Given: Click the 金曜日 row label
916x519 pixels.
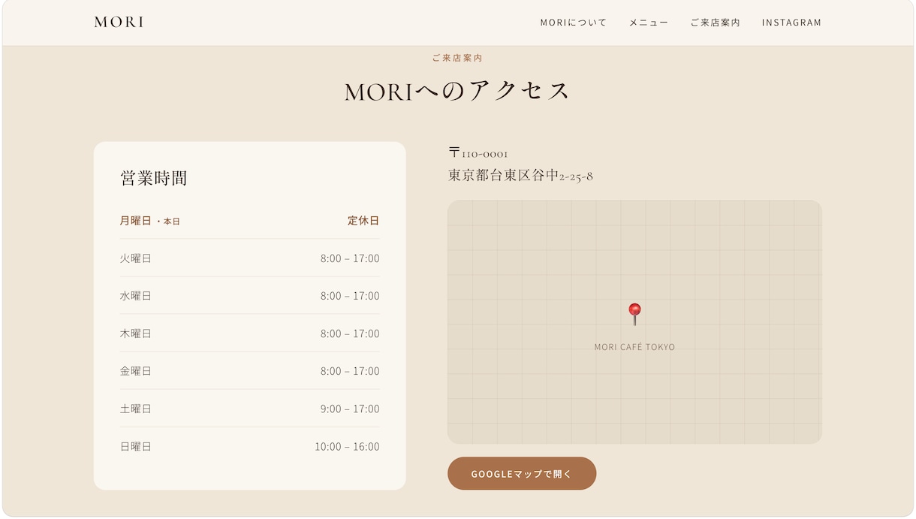Looking at the screenshot, I should (135, 371).
